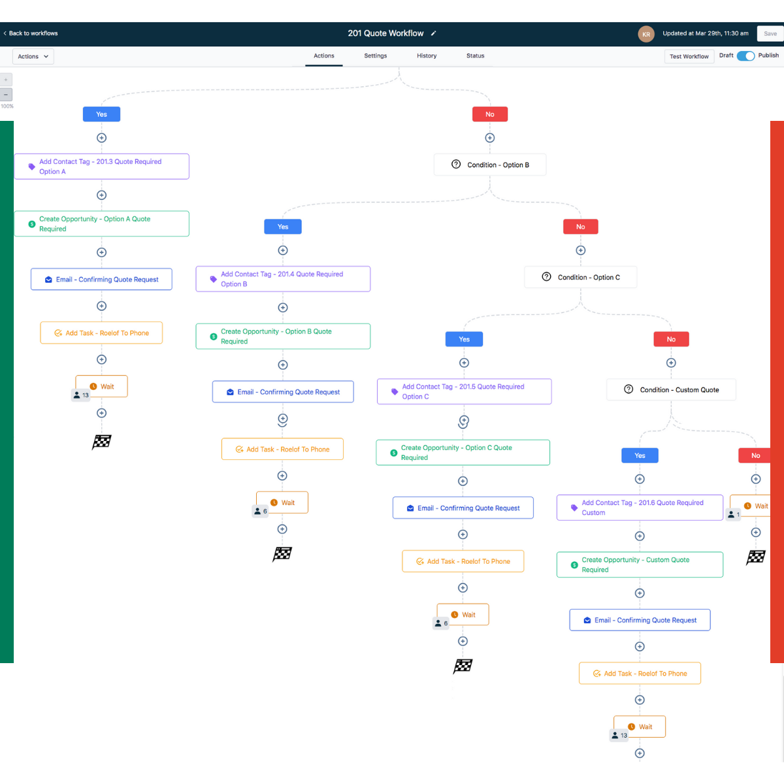The image size is (784, 784).
Task: Click the plus icon under Condition - Custom Quote
Action: click(x=639, y=478)
